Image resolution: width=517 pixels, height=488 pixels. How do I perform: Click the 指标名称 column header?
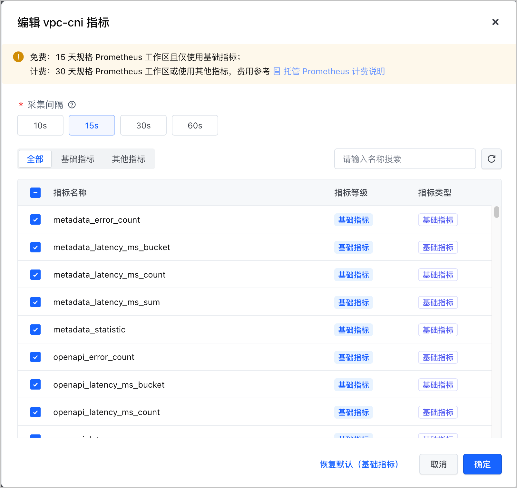(x=70, y=193)
